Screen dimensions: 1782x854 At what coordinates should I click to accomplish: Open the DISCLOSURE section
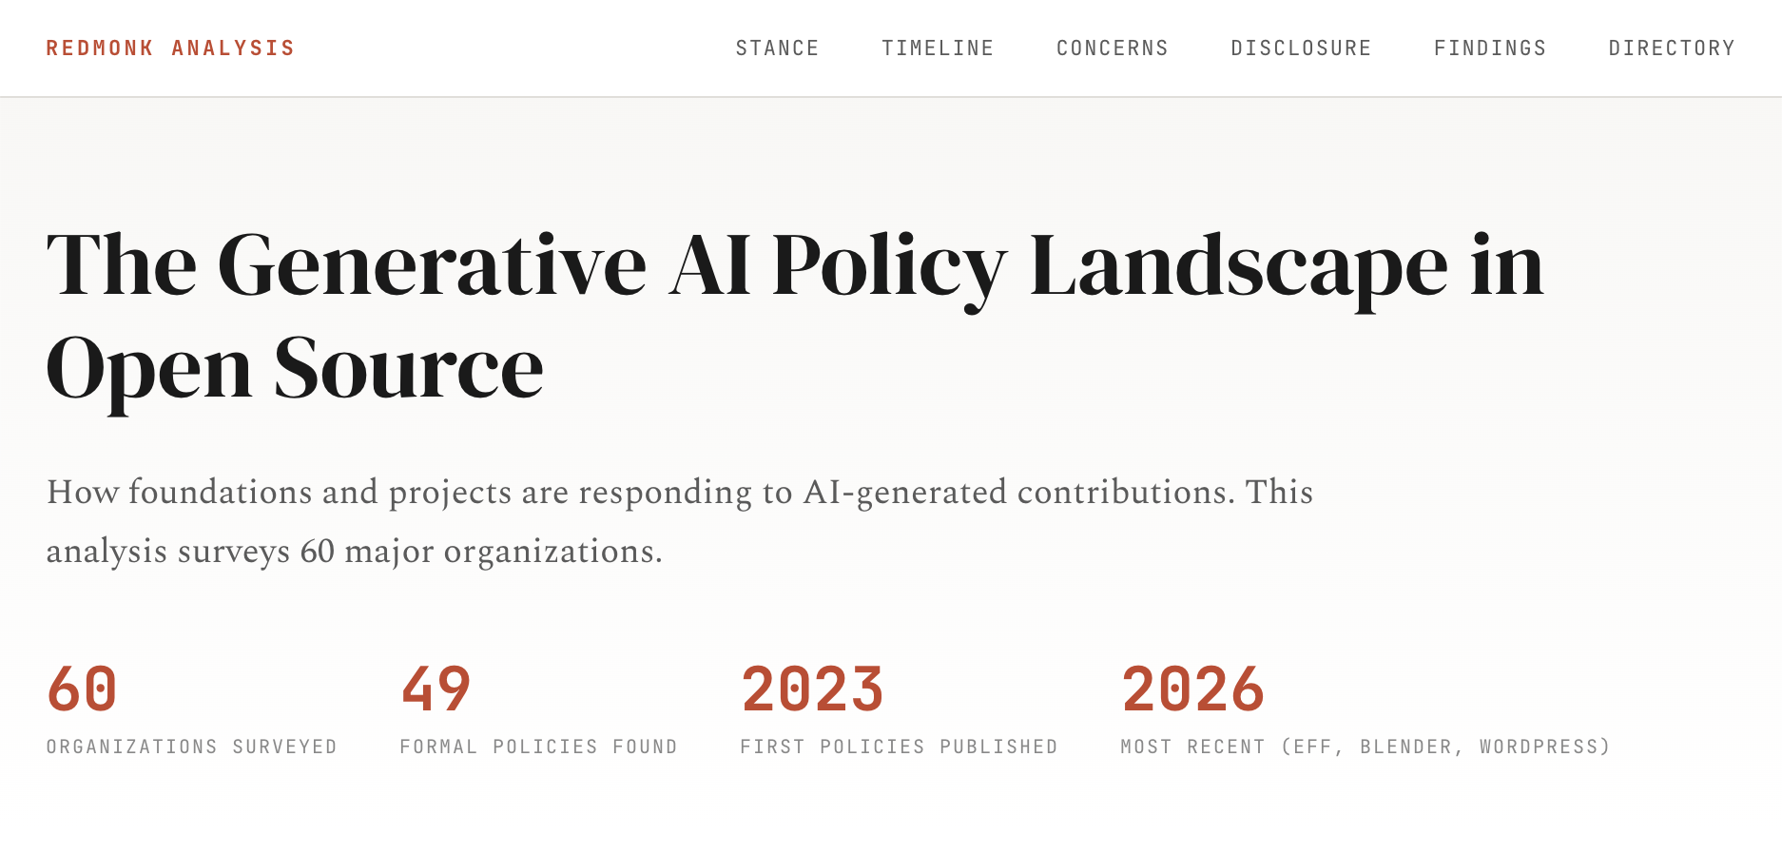(1302, 48)
